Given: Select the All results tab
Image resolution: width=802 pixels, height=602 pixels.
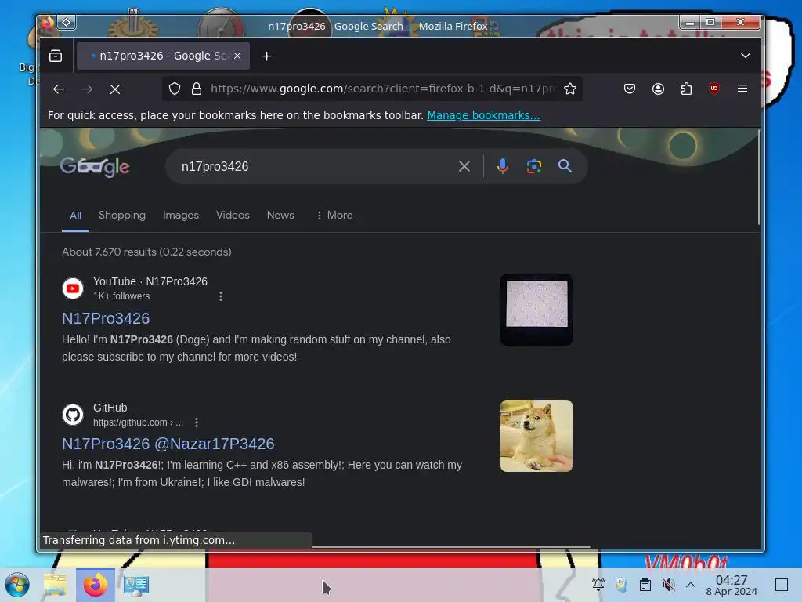Looking at the screenshot, I should [x=75, y=216].
